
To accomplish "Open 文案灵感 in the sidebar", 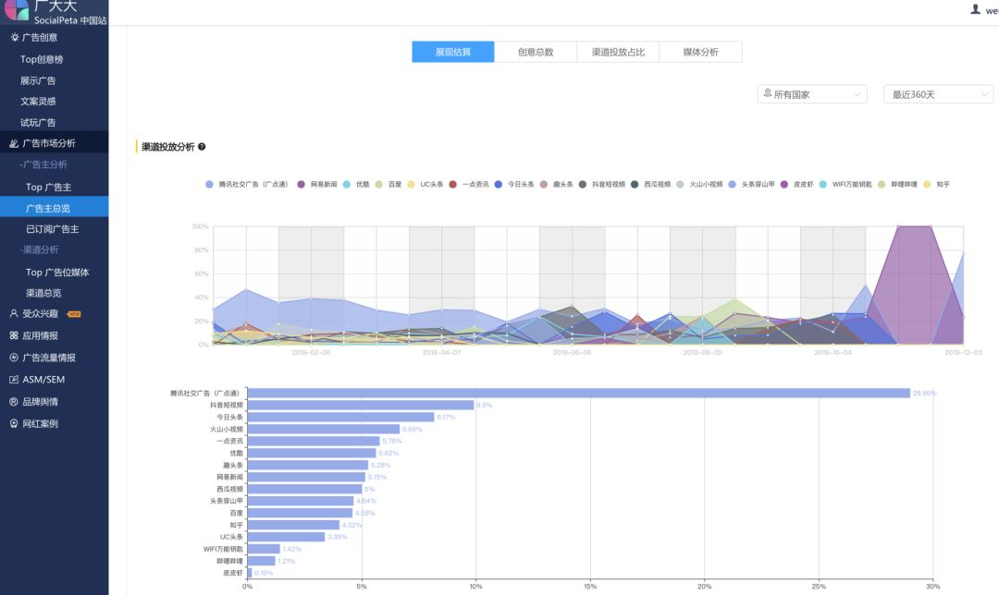I will click(x=38, y=102).
